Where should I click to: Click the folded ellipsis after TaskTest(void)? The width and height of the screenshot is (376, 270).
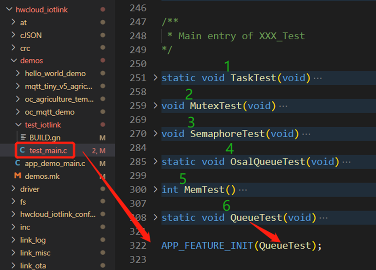[317, 78]
